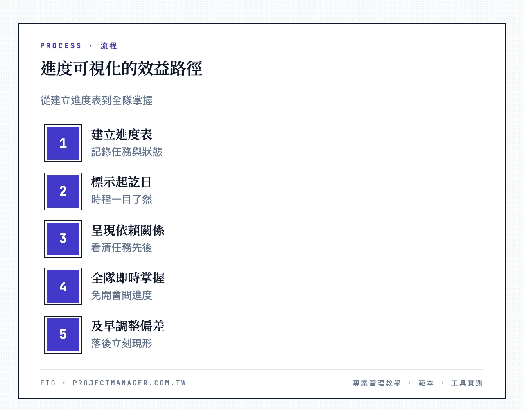Click the step 4 number box

(x=63, y=286)
